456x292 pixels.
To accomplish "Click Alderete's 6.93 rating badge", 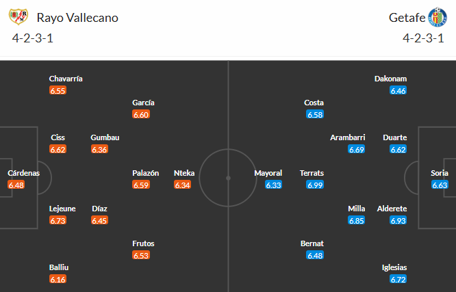I will [398, 220].
